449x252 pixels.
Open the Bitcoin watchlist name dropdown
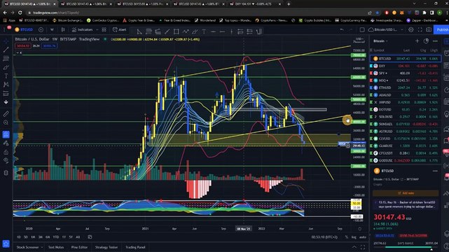coord(380,41)
